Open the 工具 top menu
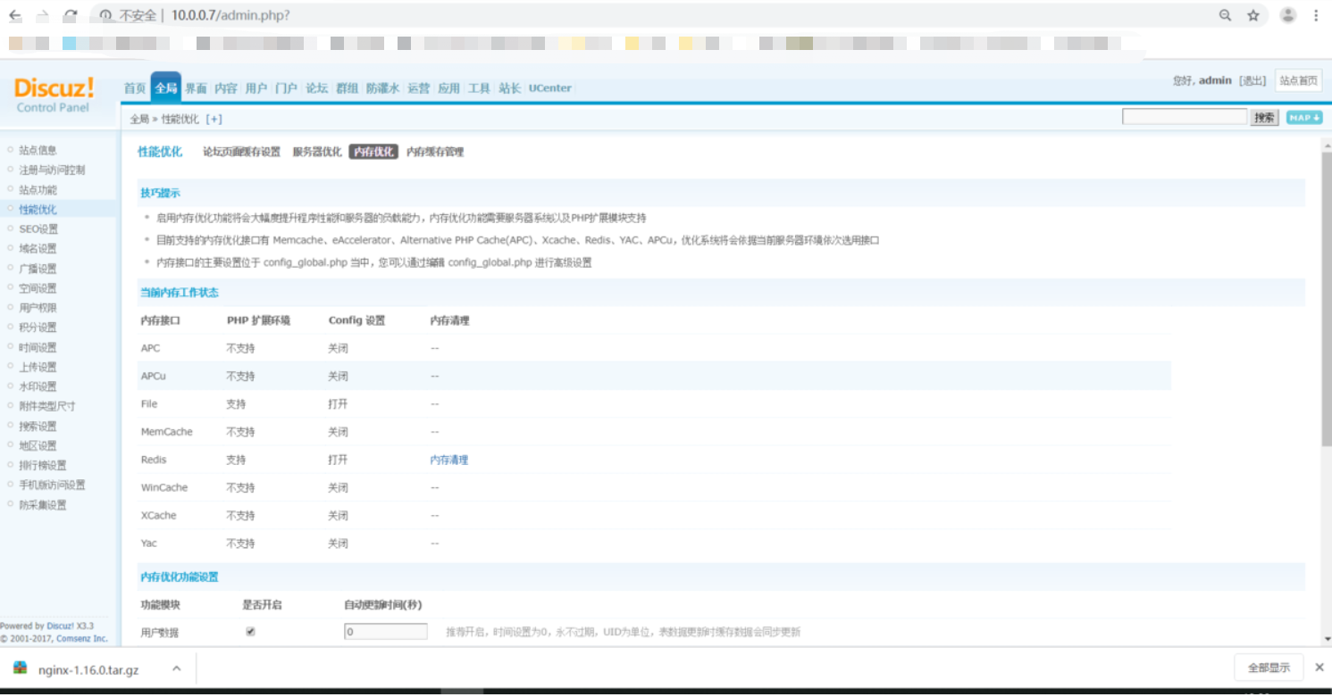 [x=480, y=88]
